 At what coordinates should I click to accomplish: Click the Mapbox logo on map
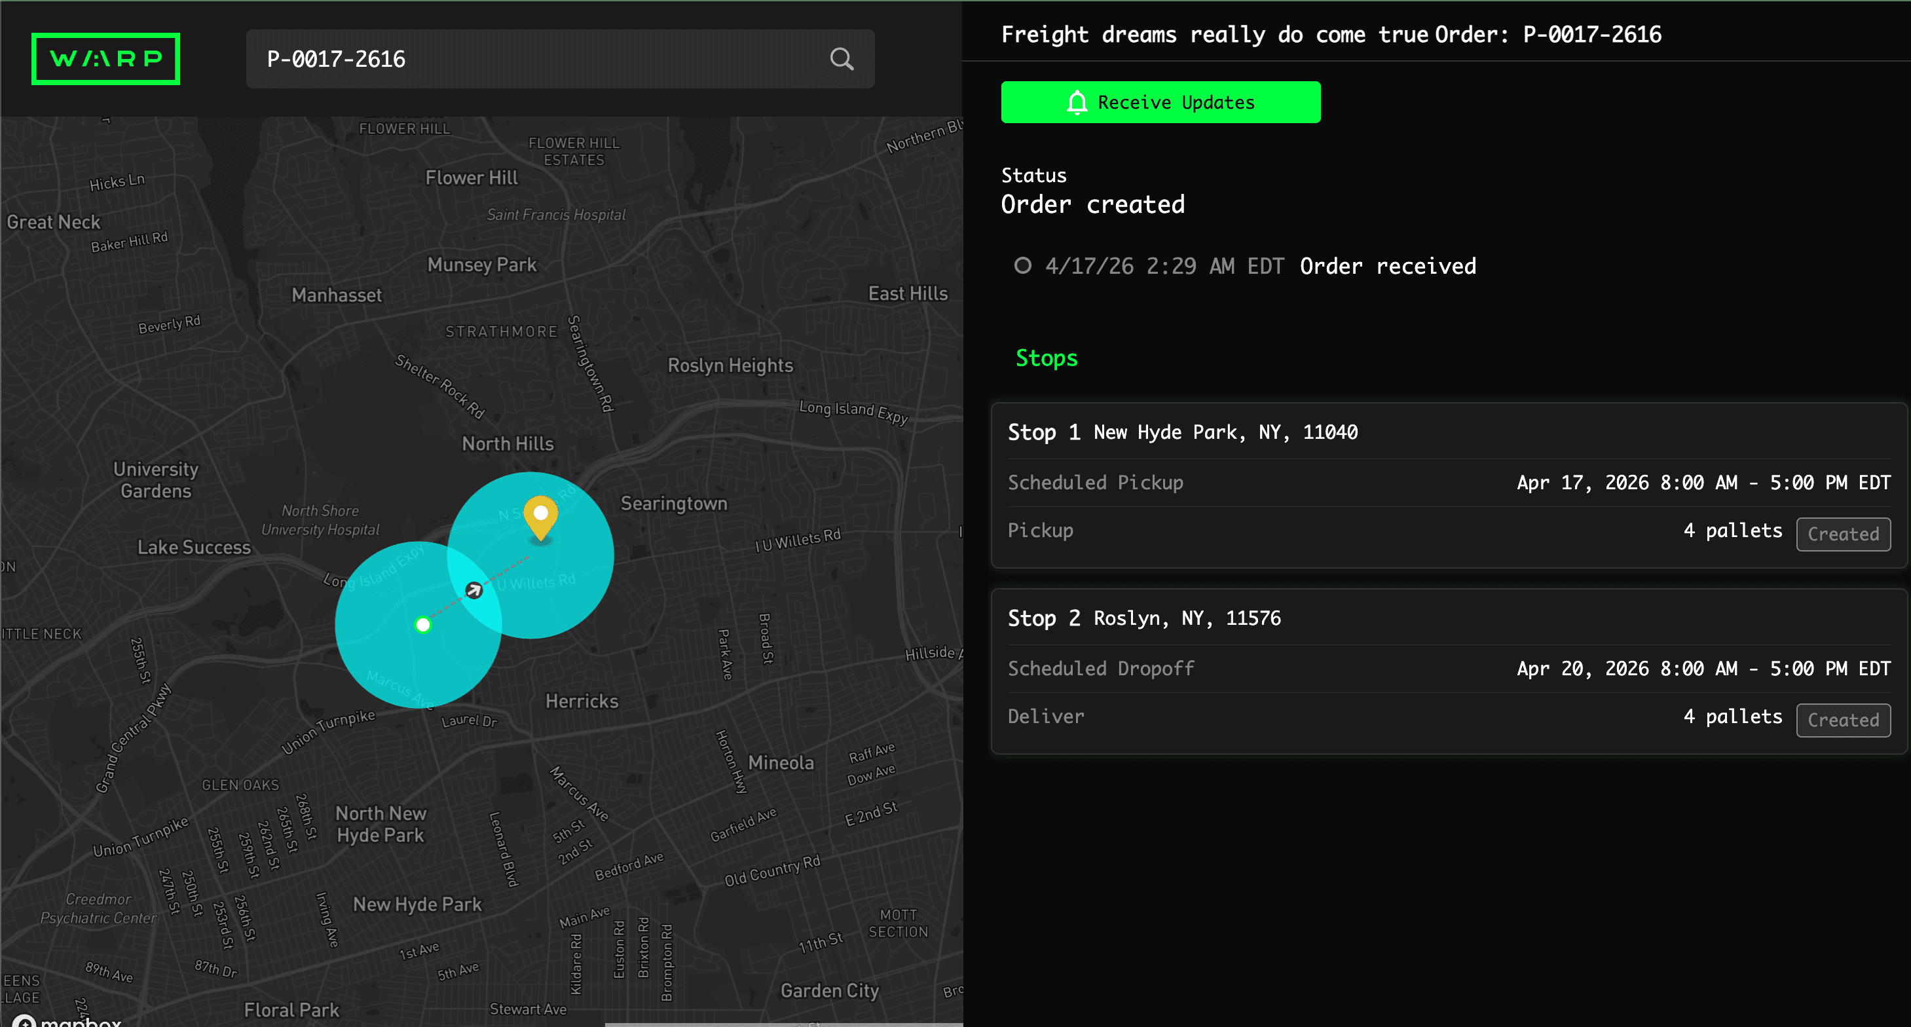pyautogui.click(x=67, y=1020)
